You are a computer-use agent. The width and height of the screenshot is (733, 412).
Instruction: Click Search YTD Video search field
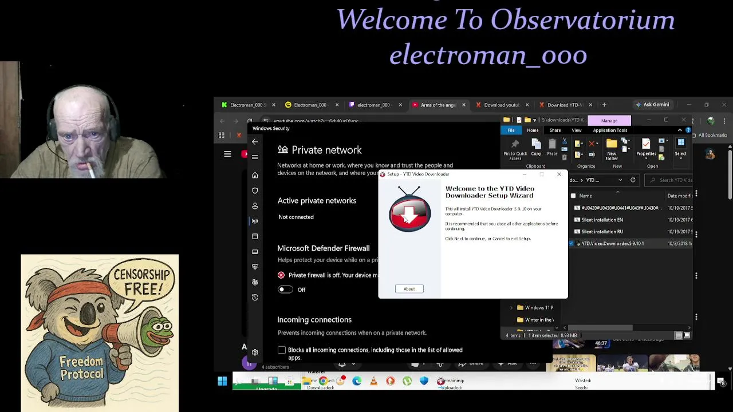(669, 180)
